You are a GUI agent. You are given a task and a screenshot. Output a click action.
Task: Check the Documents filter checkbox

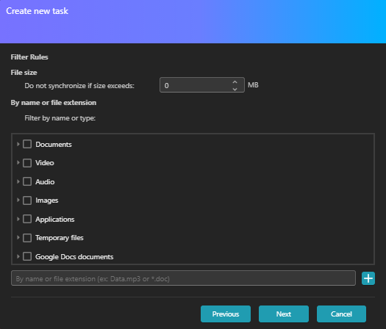coord(27,144)
